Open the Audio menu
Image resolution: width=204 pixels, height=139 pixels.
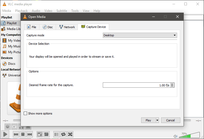click(x=36, y=11)
